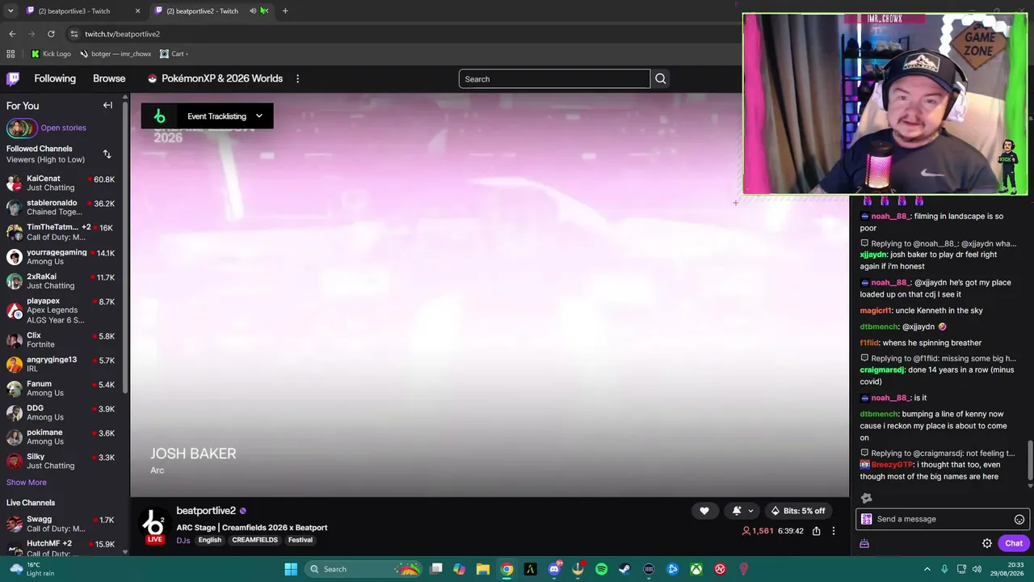This screenshot has height=582, width=1034.
Task: Click the Windows taskbar Search box
Action: (365, 569)
